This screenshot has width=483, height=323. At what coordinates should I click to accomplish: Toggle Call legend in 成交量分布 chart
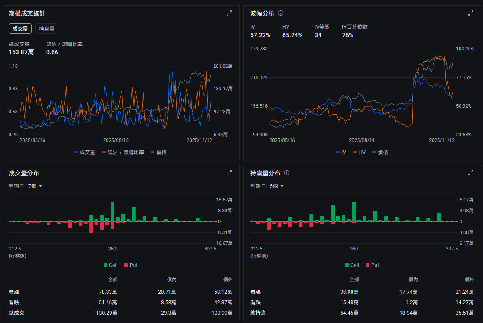111,265
